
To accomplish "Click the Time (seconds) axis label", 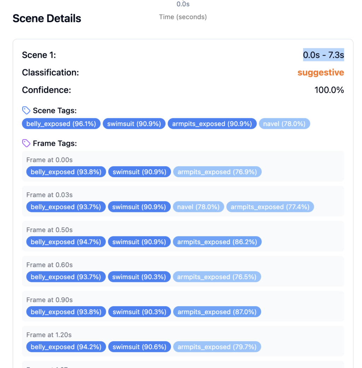I will point(183,17).
